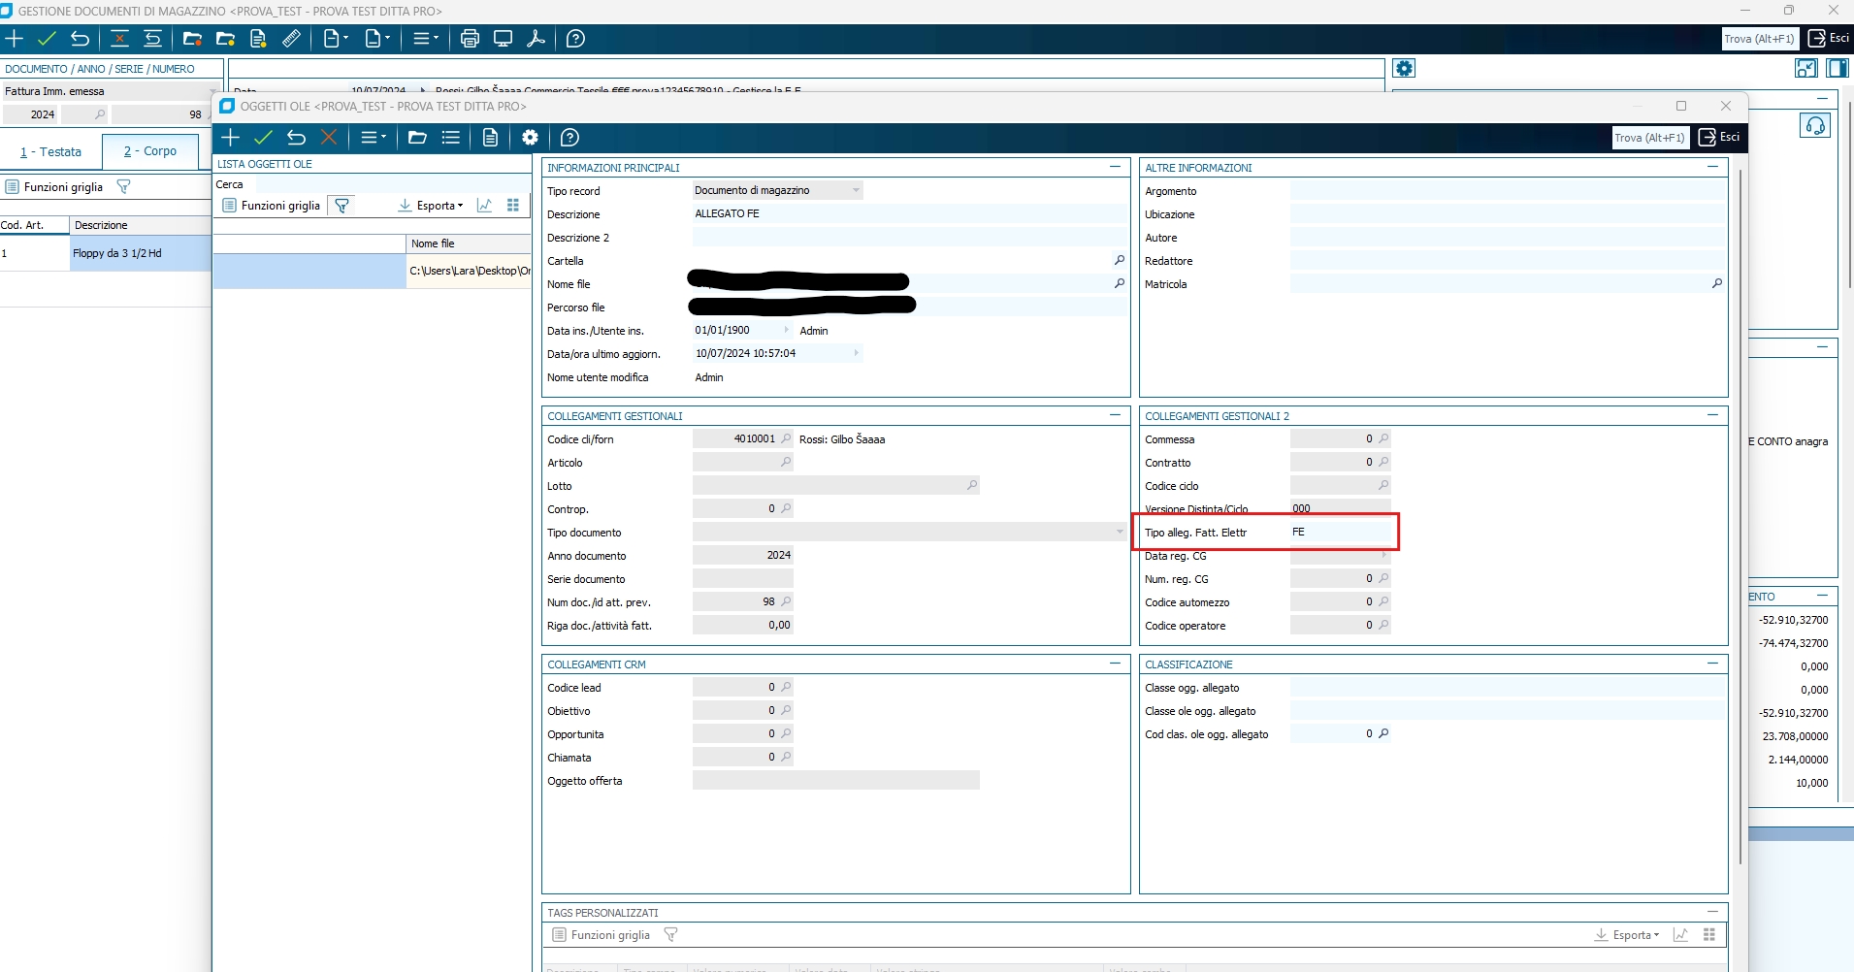Toggle grid layout view icon beside Esporta
The width and height of the screenshot is (1854, 972).
[x=513, y=206]
